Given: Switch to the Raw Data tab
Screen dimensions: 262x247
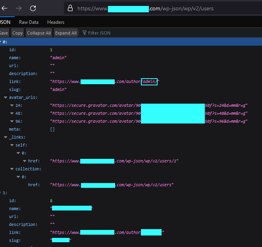Looking at the screenshot, I should point(29,22).
